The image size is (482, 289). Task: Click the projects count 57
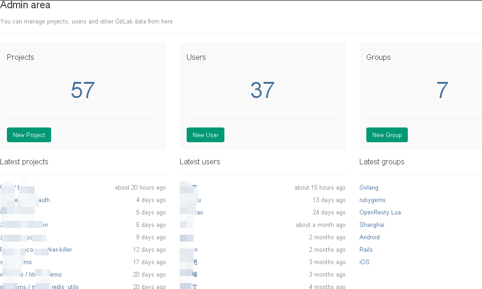click(x=82, y=90)
